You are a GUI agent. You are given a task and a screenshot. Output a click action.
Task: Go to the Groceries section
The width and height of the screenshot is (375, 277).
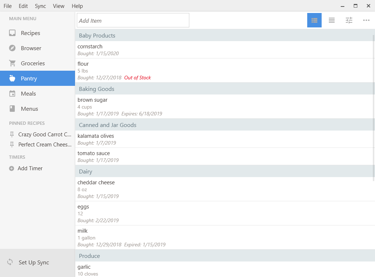[37, 63]
